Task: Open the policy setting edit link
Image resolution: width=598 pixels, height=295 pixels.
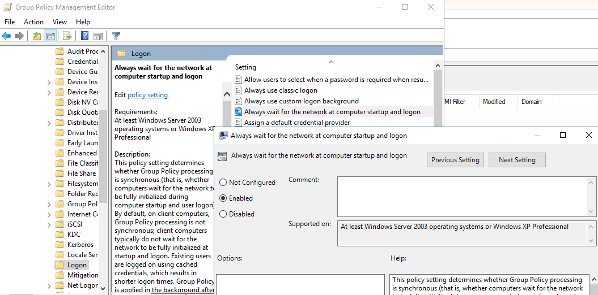Action: [x=148, y=95]
